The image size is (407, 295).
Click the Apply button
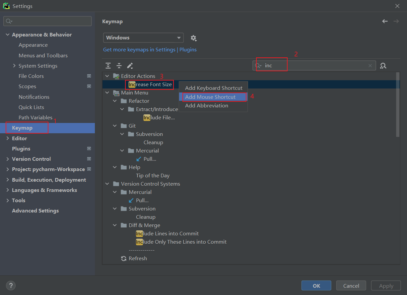click(x=386, y=286)
